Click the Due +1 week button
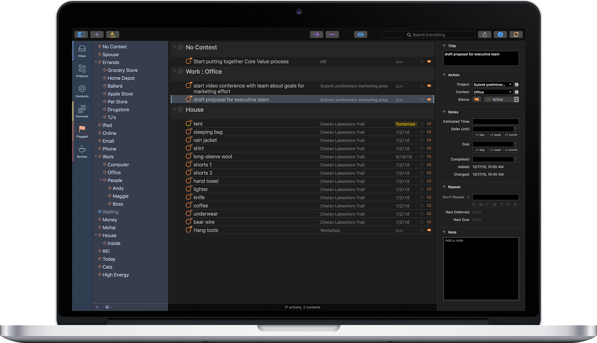The width and height of the screenshot is (597, 343). (495, 150)
